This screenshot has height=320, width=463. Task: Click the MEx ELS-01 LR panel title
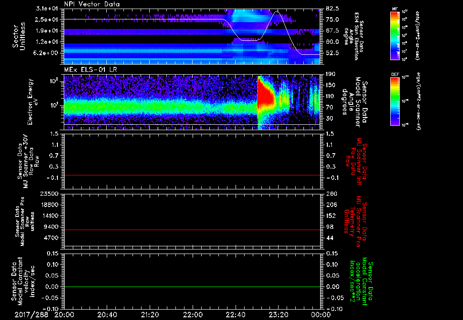click(x=90, y=70)
